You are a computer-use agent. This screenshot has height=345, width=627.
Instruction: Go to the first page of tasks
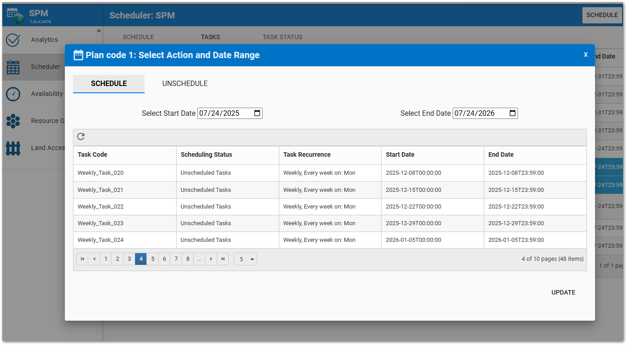point(82,259)
